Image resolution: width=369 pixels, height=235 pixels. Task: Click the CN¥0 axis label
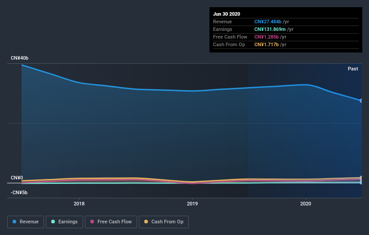[17, 178]
